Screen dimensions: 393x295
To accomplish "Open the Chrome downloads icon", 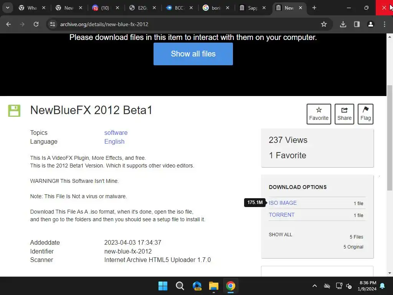I will [343, 24].
